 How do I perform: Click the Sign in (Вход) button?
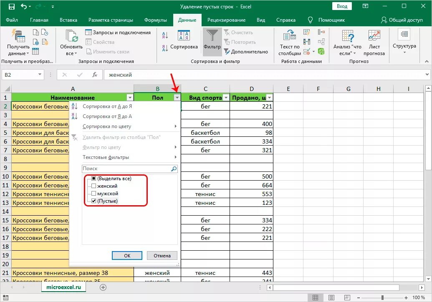point(342,6)
